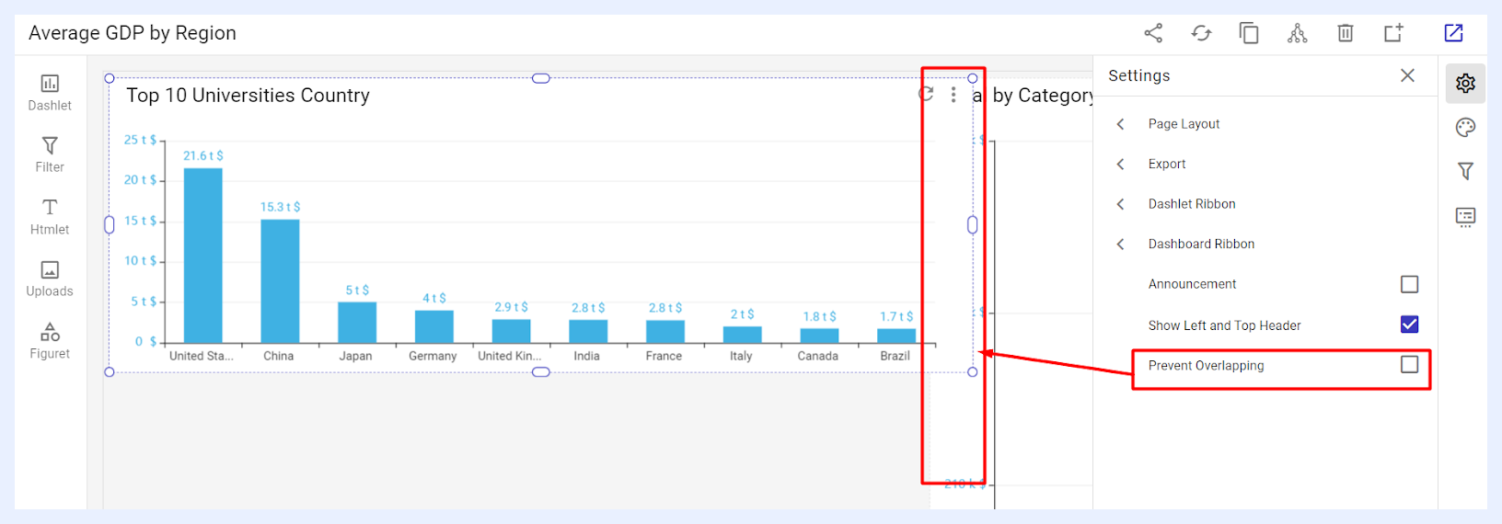The width and height of the screenshot is (1502, 524).
Task: Uncheck Show Left and Top Header
Action: click(x=1409, y=325)
